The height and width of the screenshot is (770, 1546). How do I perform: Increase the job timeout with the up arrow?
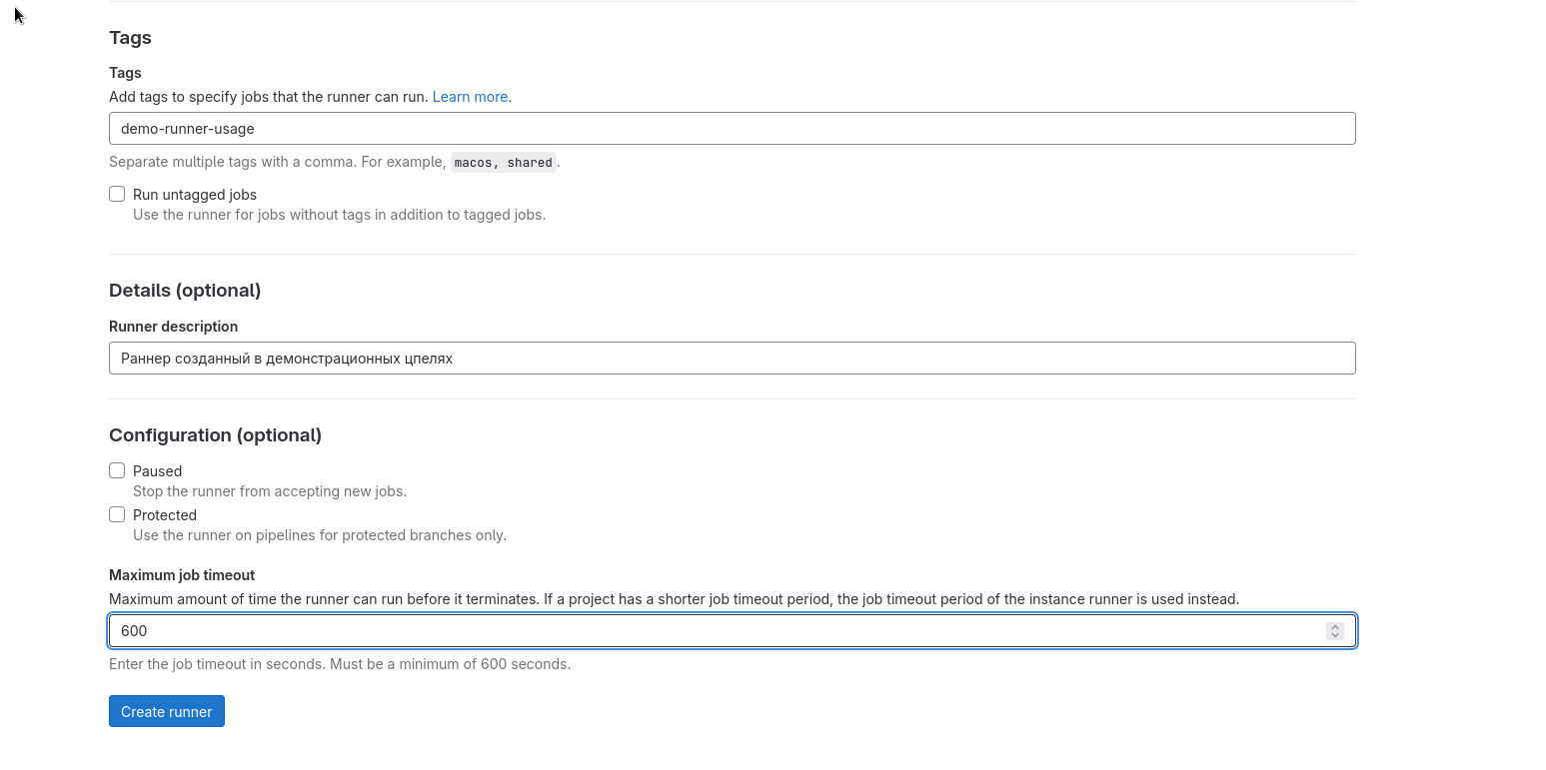[1334, 626]
